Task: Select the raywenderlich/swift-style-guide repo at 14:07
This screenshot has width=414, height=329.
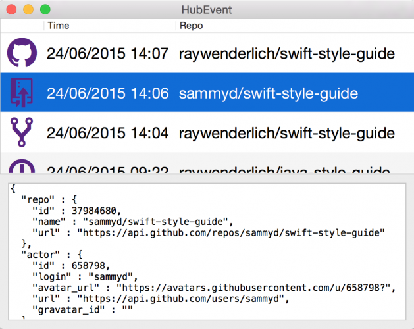Action: click(x=287, y=54)
